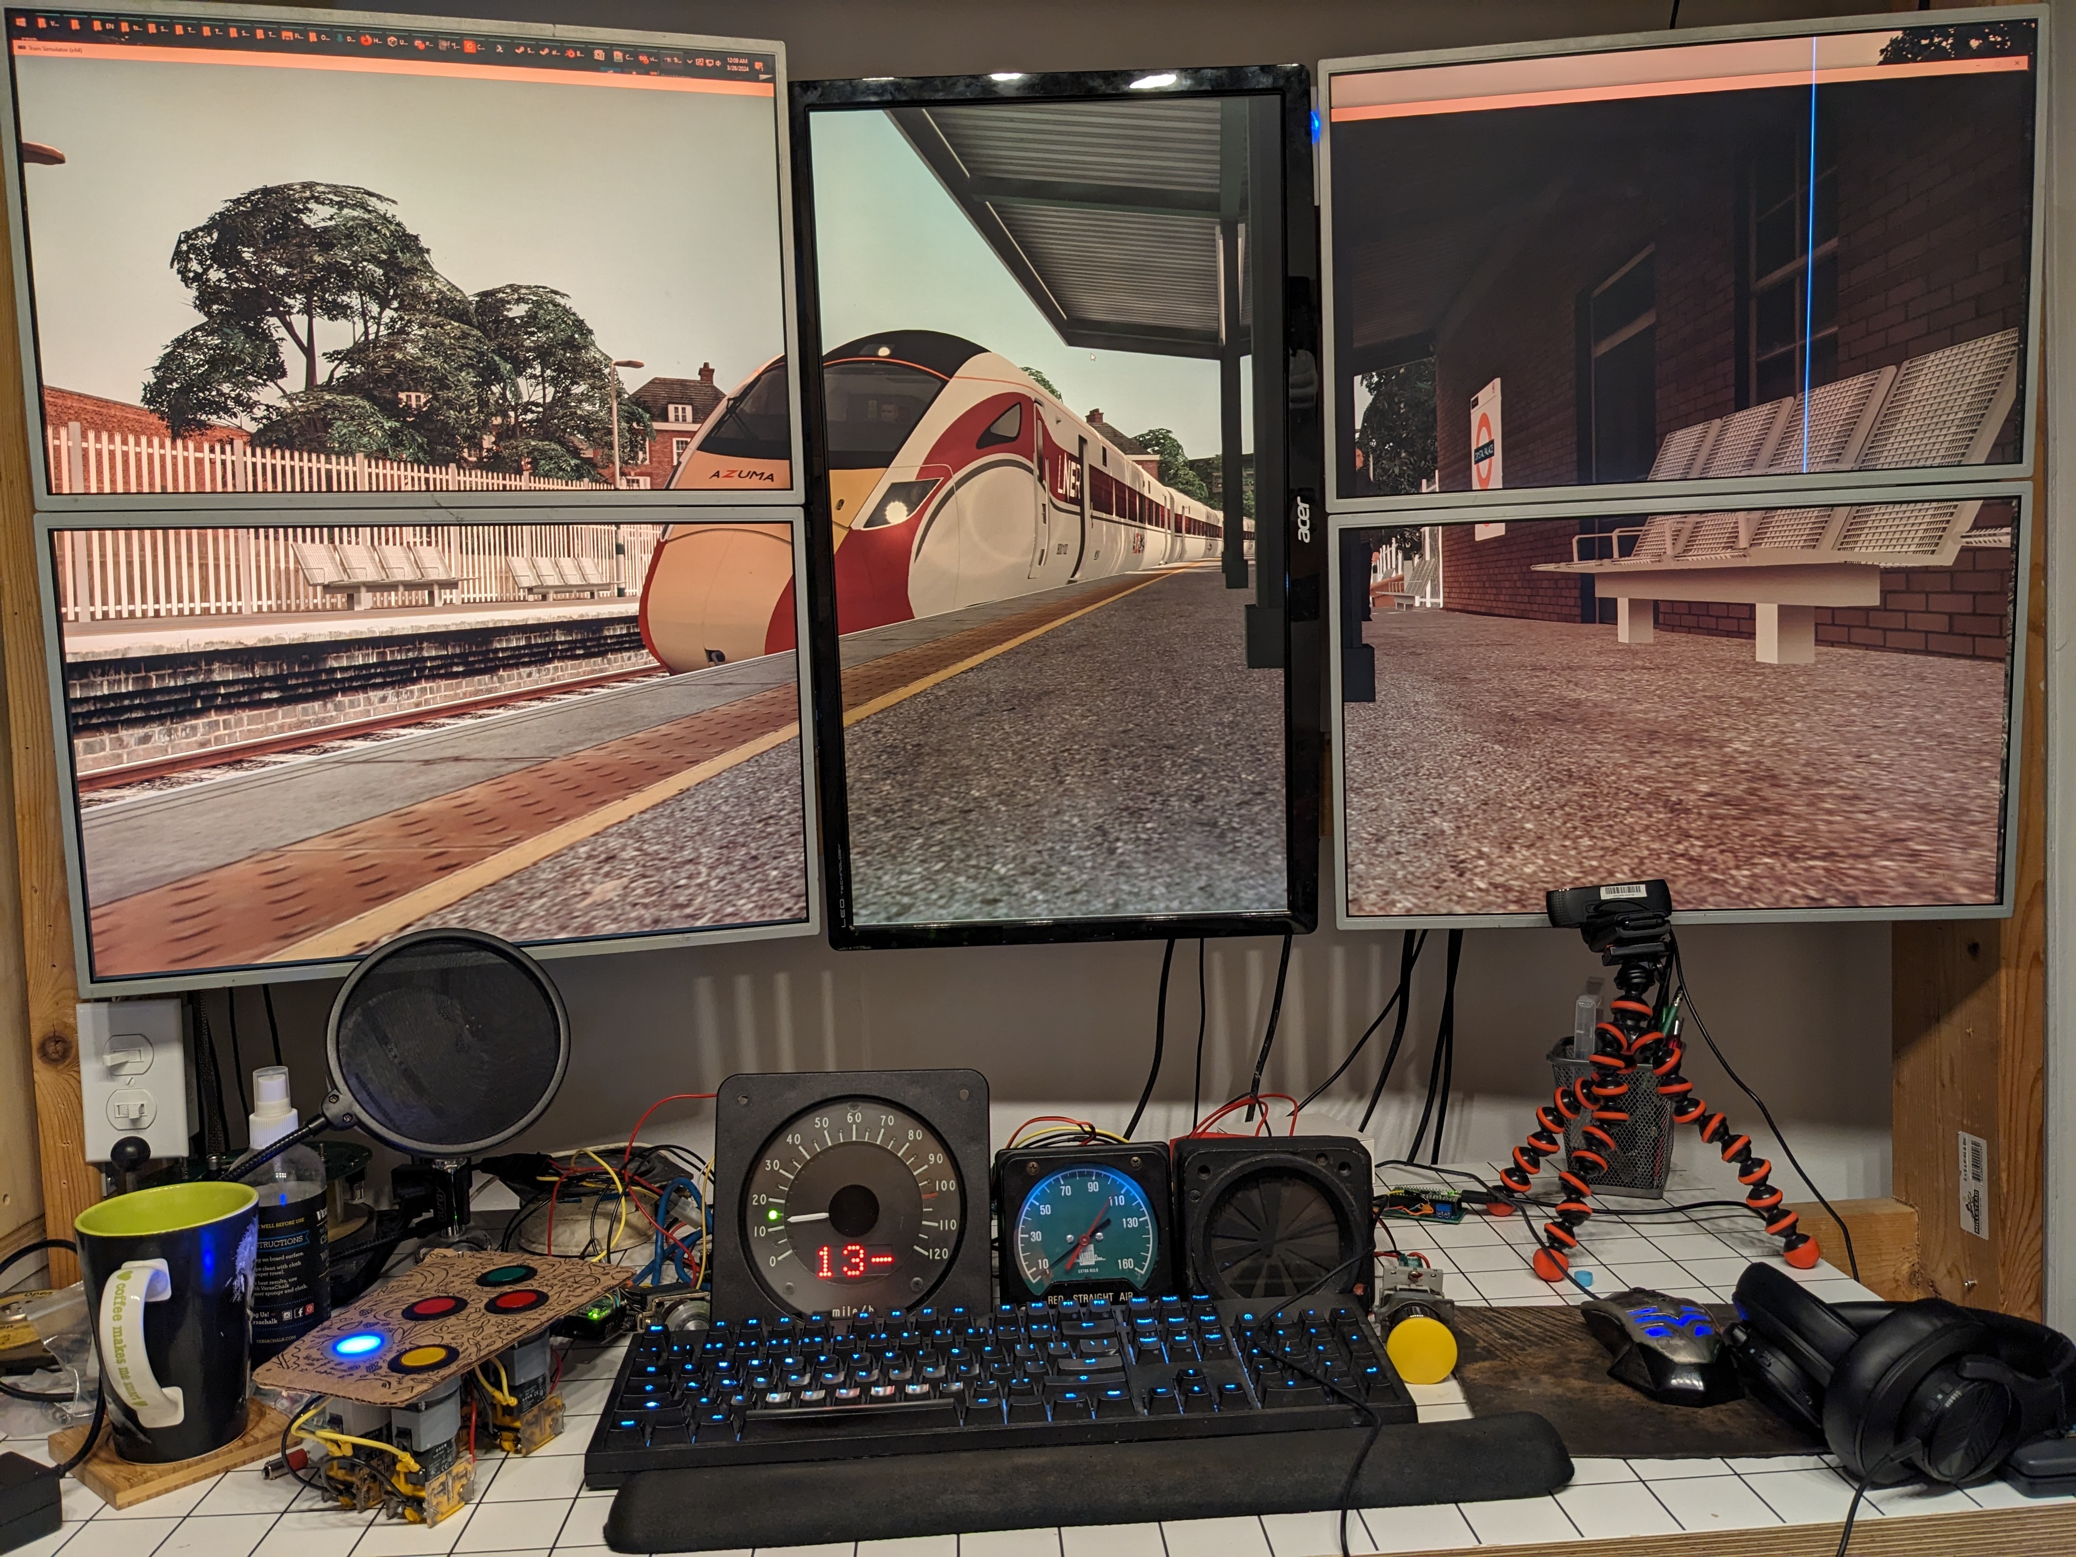Switch to the Unity cube app U...

(x=399, y=42)
